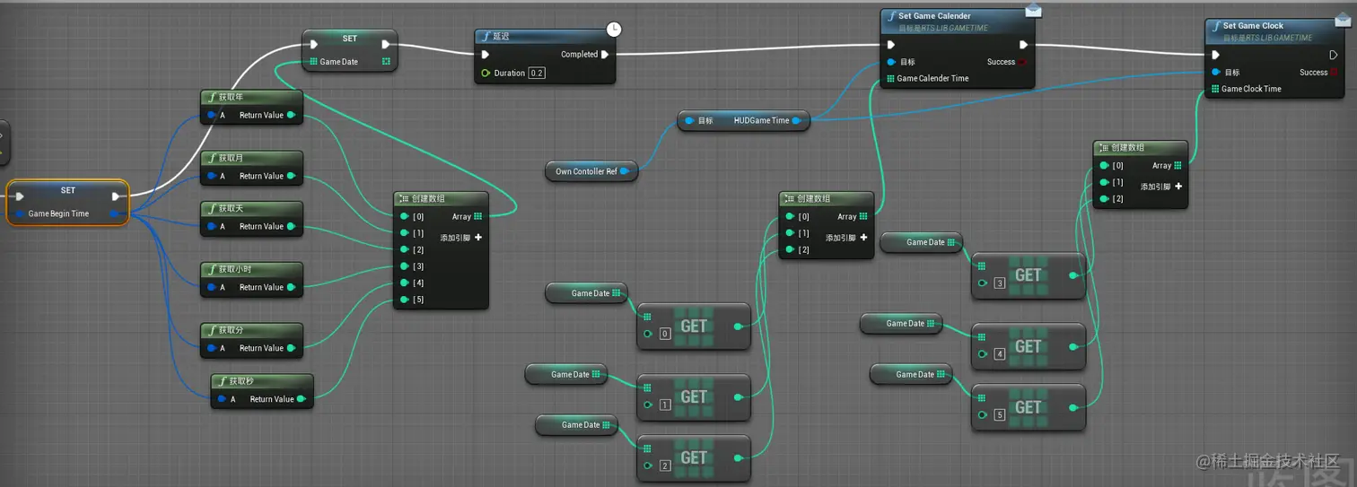This screenshot has height=487, width=1357.
Task: Click 添加引脚 plus on 创建数组 feeding Set Game Clock
Action: pos(1178,187)
